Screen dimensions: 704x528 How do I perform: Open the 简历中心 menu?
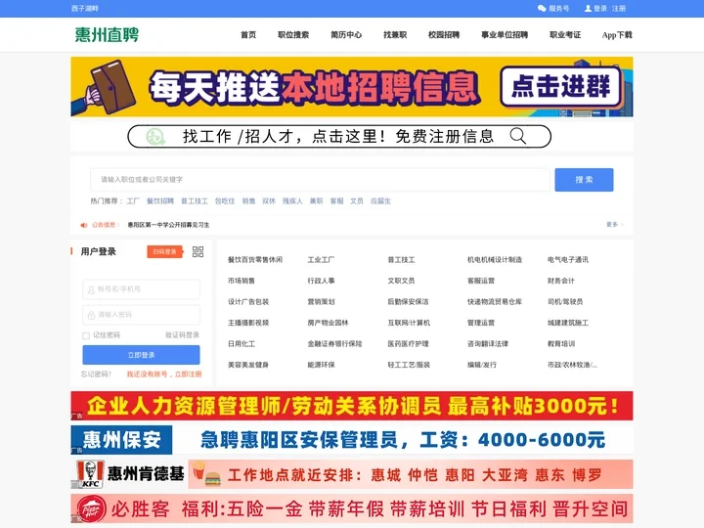click(x=346, y=34)
